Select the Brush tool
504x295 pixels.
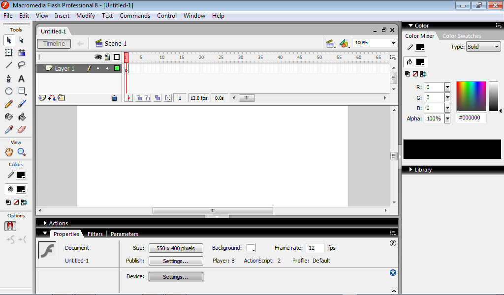point(22,104)
